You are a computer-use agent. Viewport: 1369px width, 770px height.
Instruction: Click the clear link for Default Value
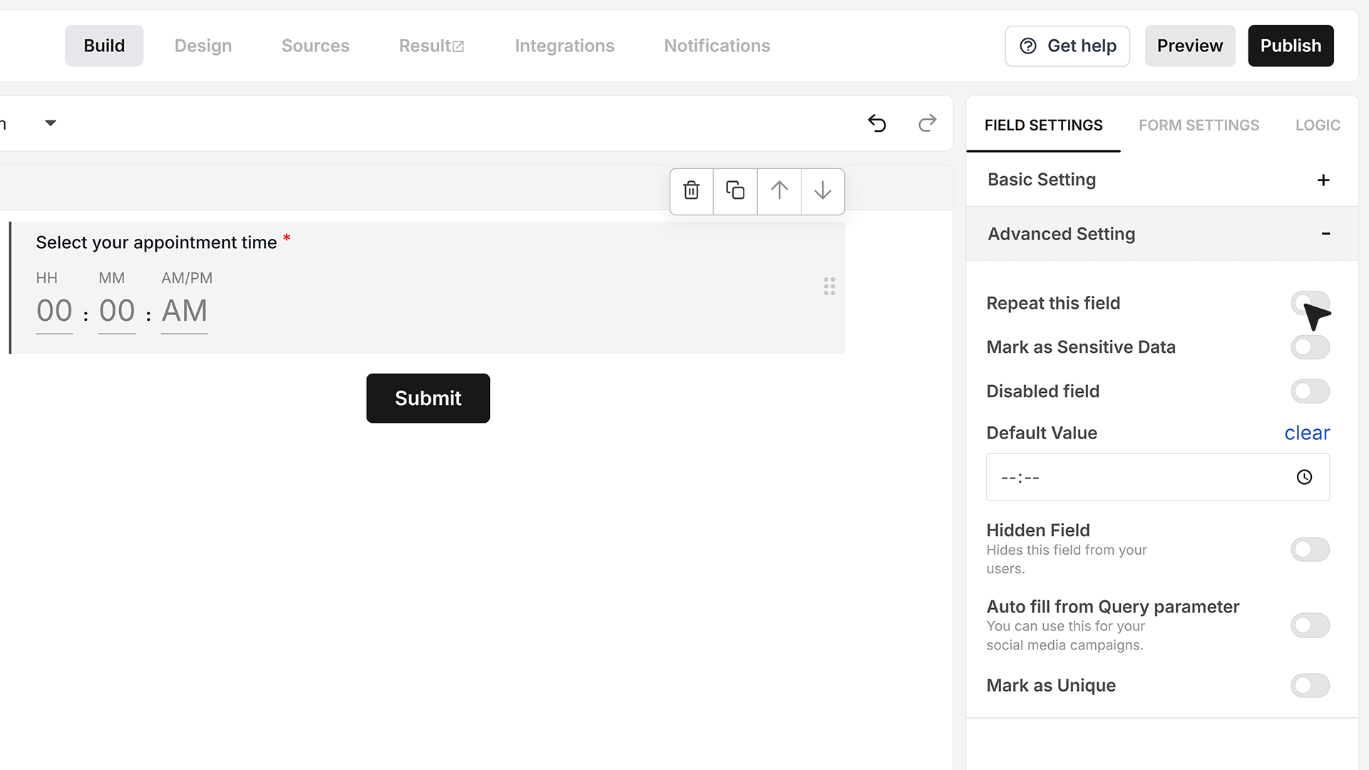click(x=1307, y=433)
